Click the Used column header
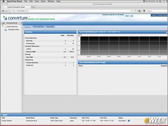The width and height of the screenshot is (168, 126). click(62, 35)
